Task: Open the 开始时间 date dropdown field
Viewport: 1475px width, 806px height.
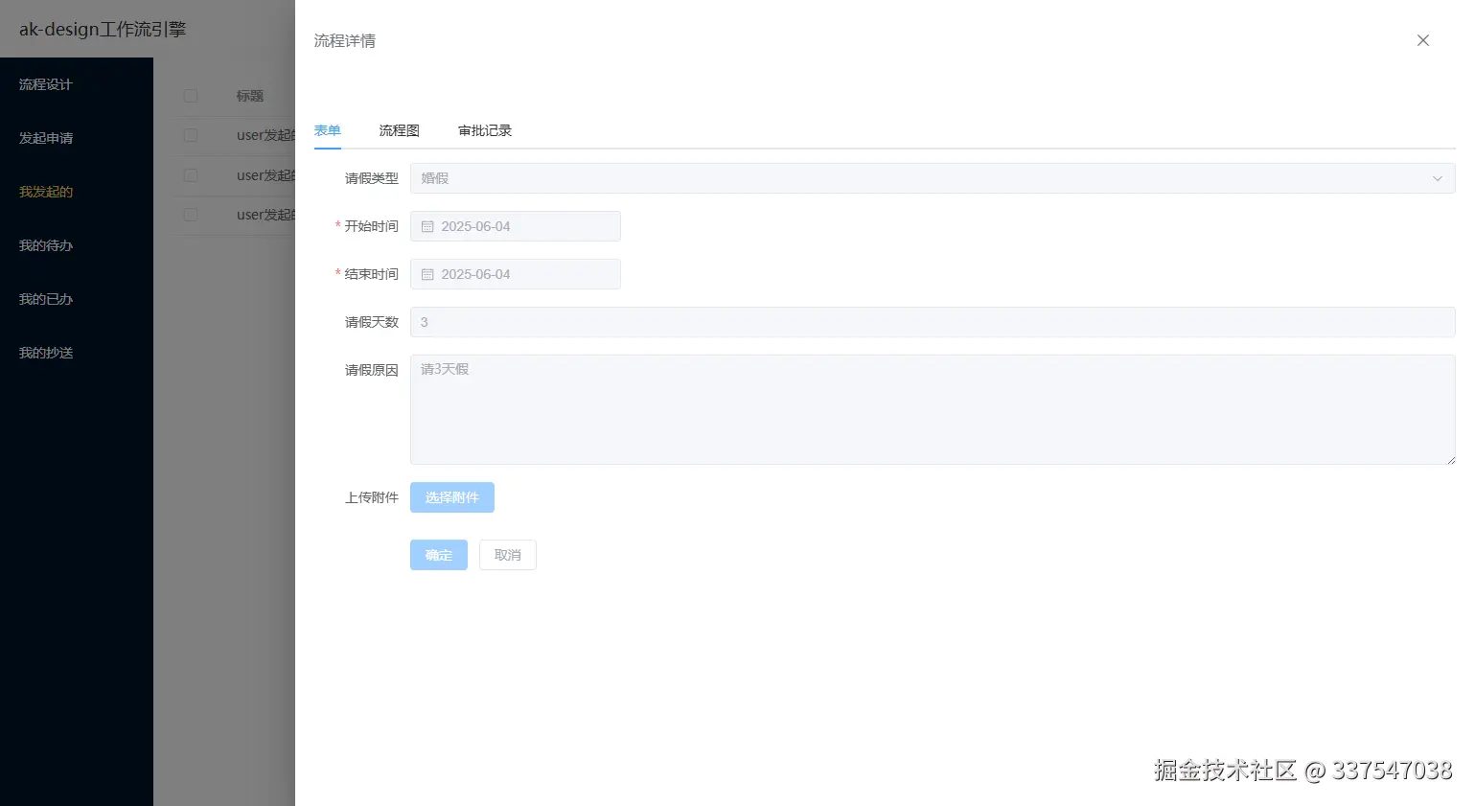Action: coord(515,225)
